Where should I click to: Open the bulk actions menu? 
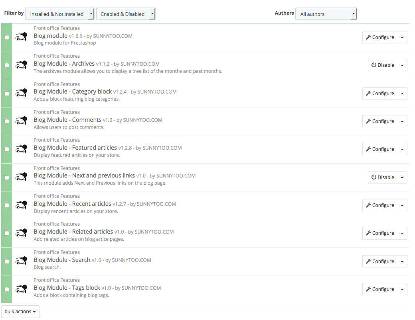(20, 312)
